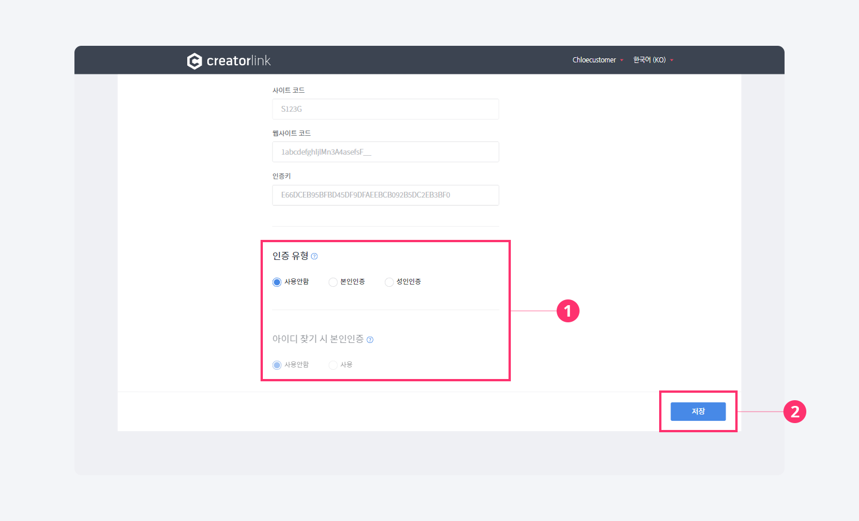Screen dimensions: 859x521
Task: Click the help icon beside 인증 유형
Action: 314,256
